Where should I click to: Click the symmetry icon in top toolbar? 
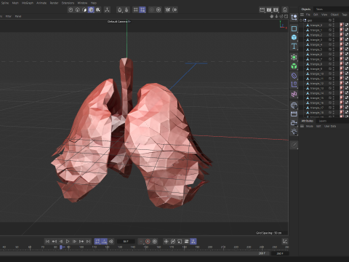pos(167,9)
